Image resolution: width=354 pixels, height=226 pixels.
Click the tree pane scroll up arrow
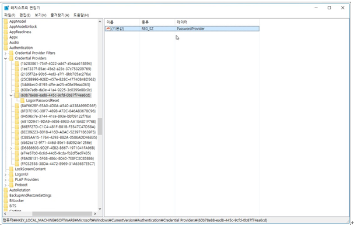[100, 22]
